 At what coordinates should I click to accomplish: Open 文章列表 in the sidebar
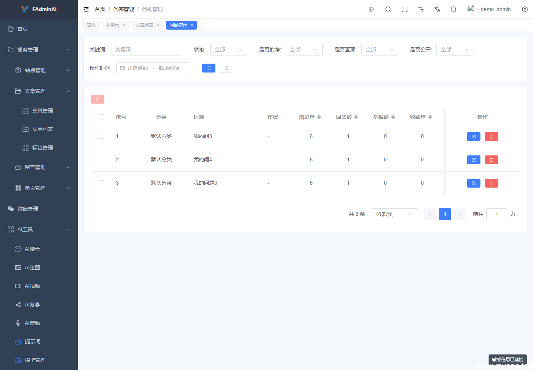pos(39,129)
